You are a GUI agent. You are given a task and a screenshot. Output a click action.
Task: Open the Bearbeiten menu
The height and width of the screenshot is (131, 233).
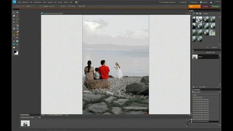(25, 2)
